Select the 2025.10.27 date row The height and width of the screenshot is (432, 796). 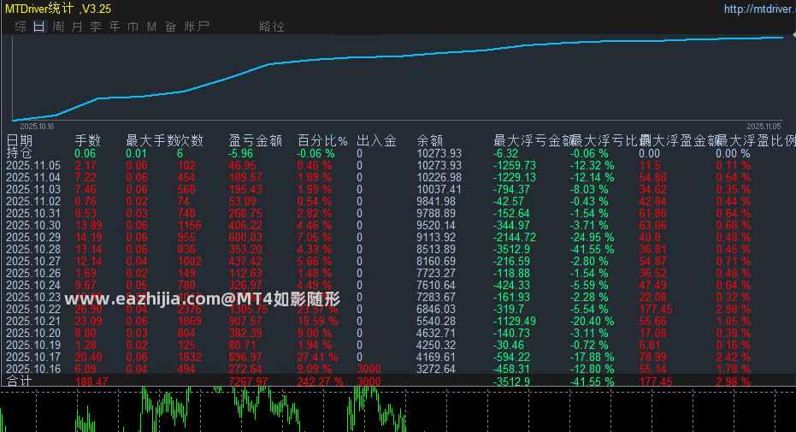[33, 262]
